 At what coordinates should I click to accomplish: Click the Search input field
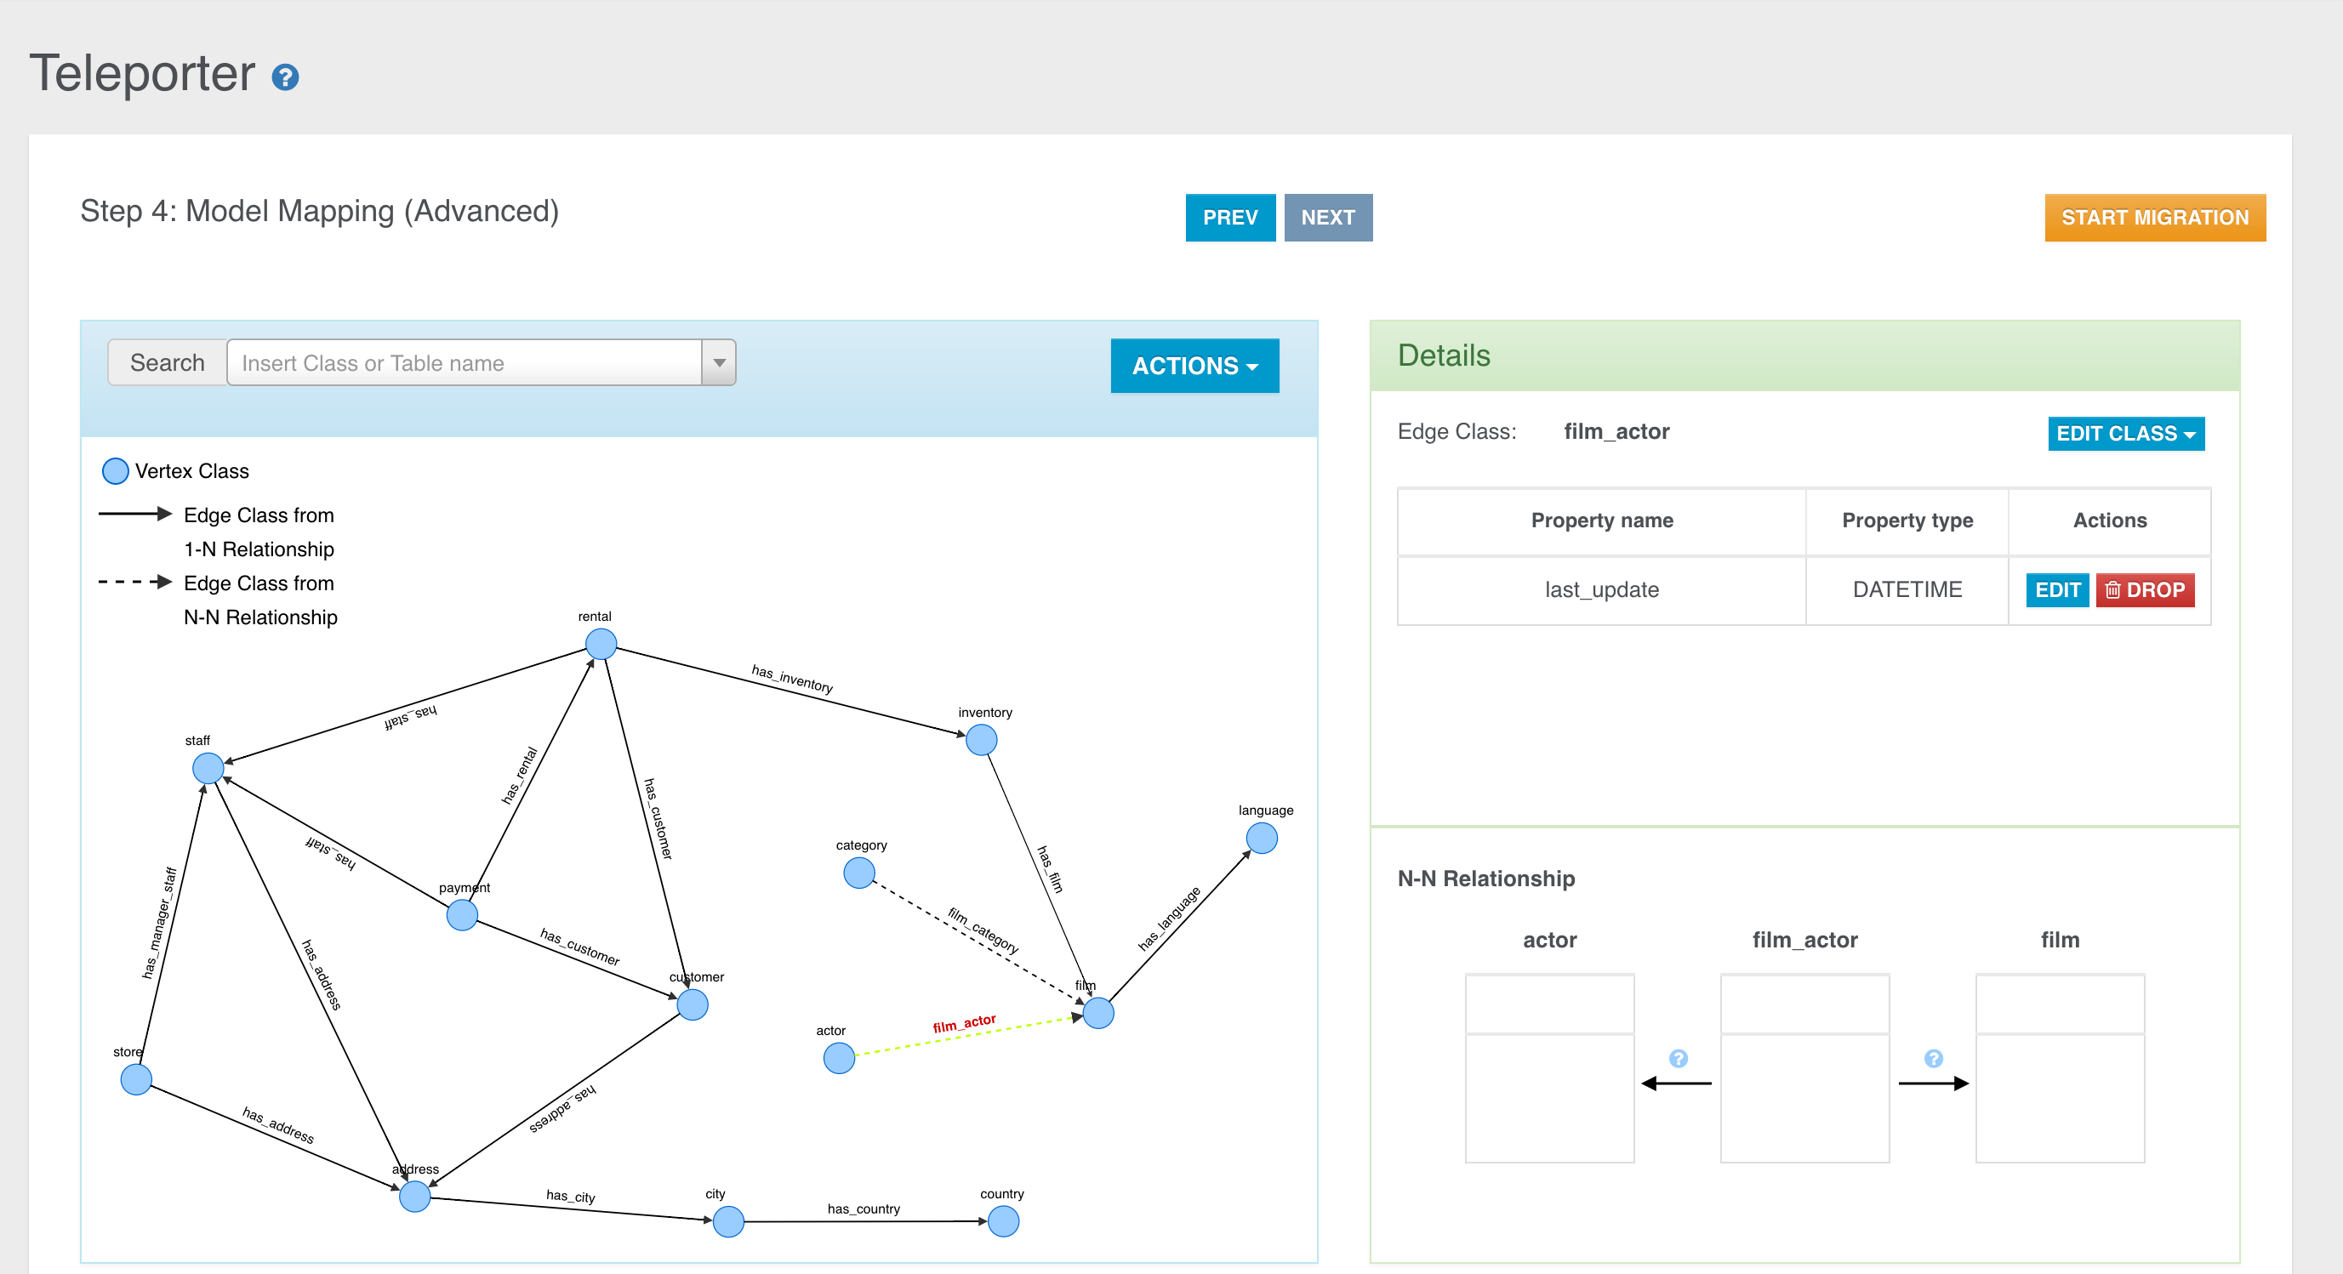(463, 362)
